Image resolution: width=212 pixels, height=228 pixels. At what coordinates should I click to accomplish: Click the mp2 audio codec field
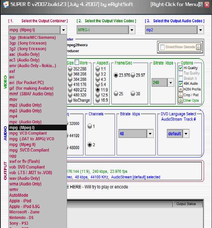171,30
